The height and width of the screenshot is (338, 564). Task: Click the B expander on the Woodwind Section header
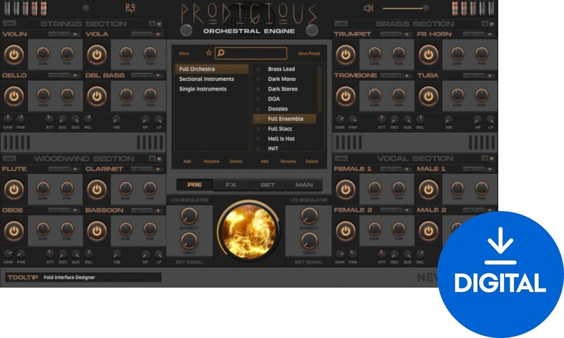click(x=153, y=159)
